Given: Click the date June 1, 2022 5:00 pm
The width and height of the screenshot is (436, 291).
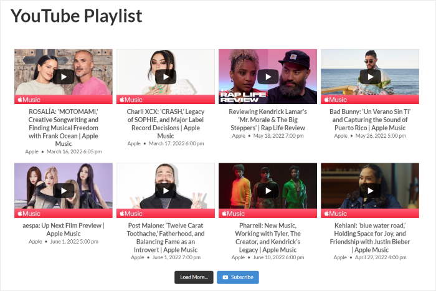Looking at the screenshot, I should click(x=74, y=242).
